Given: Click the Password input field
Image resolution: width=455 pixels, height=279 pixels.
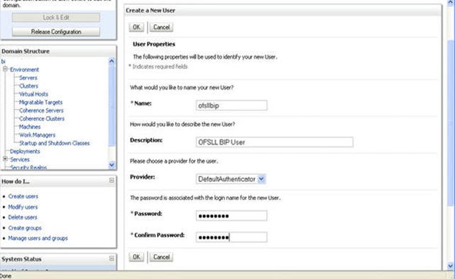Looking at the screenshot, I should pyautogui.click(x=231, y=215).
